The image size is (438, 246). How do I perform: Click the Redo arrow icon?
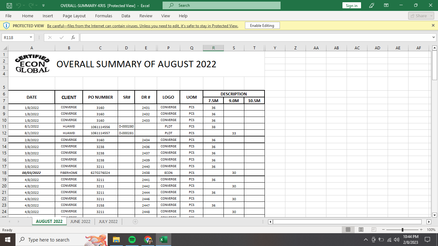[x=31, y=5]
